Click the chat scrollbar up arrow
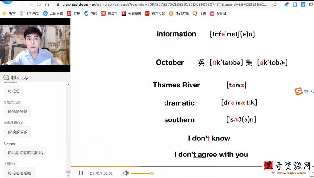This screenshot has width=314, height=178. point(68,85)
